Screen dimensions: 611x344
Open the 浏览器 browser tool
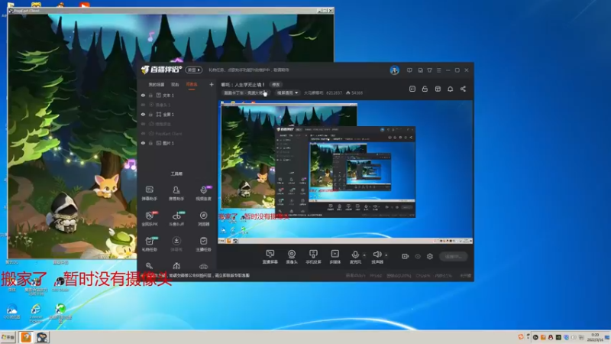(203, 219)
